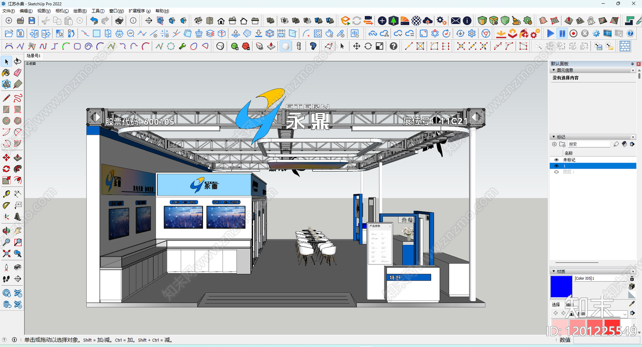Screen dimensions: 642x347
Task: Open the 文件(F) menu
Action: tap(8, 11)
